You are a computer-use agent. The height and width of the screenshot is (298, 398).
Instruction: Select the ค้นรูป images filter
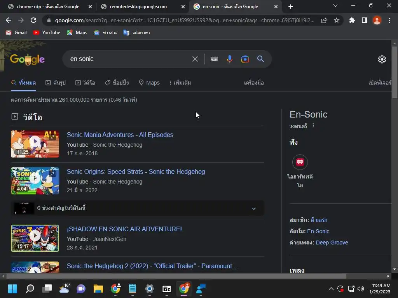point(56,83)
